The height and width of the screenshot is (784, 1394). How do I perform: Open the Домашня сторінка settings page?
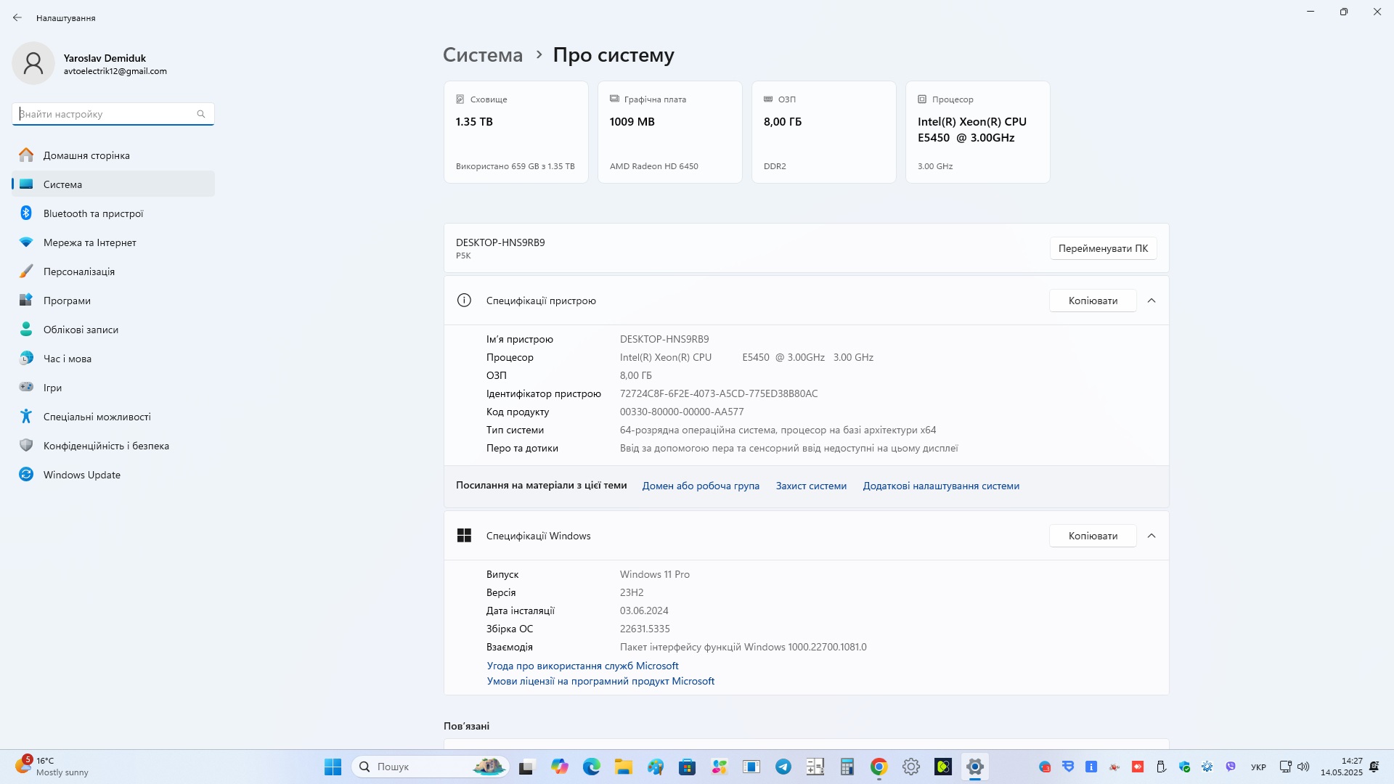(x=113, y=155)
